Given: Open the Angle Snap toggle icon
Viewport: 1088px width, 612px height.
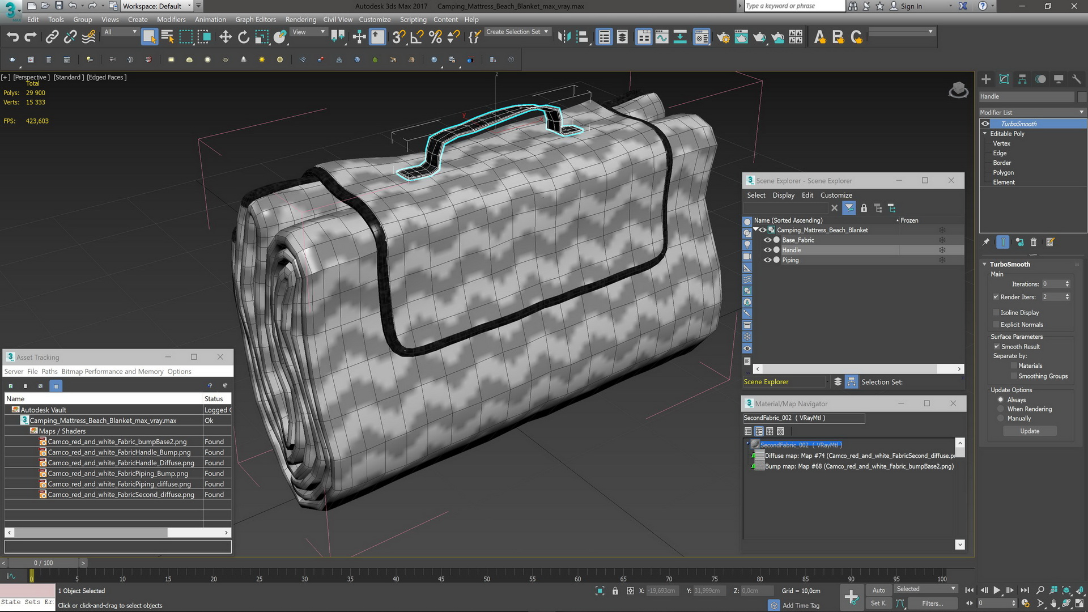Looking at the screenshot, I should click(x=417, y=37).
